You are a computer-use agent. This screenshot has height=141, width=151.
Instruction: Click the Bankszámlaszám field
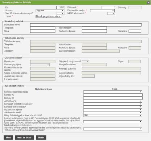tap(101, 51)
